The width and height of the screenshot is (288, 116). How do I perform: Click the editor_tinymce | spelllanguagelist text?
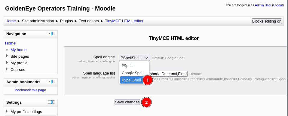93,78
